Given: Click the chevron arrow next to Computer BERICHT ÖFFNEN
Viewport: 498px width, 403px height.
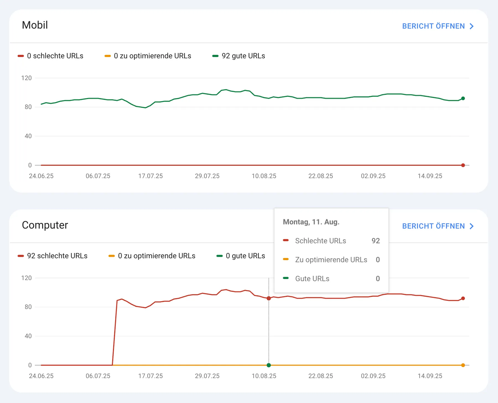Looking at the screenshot, I should tap(472, 226).
